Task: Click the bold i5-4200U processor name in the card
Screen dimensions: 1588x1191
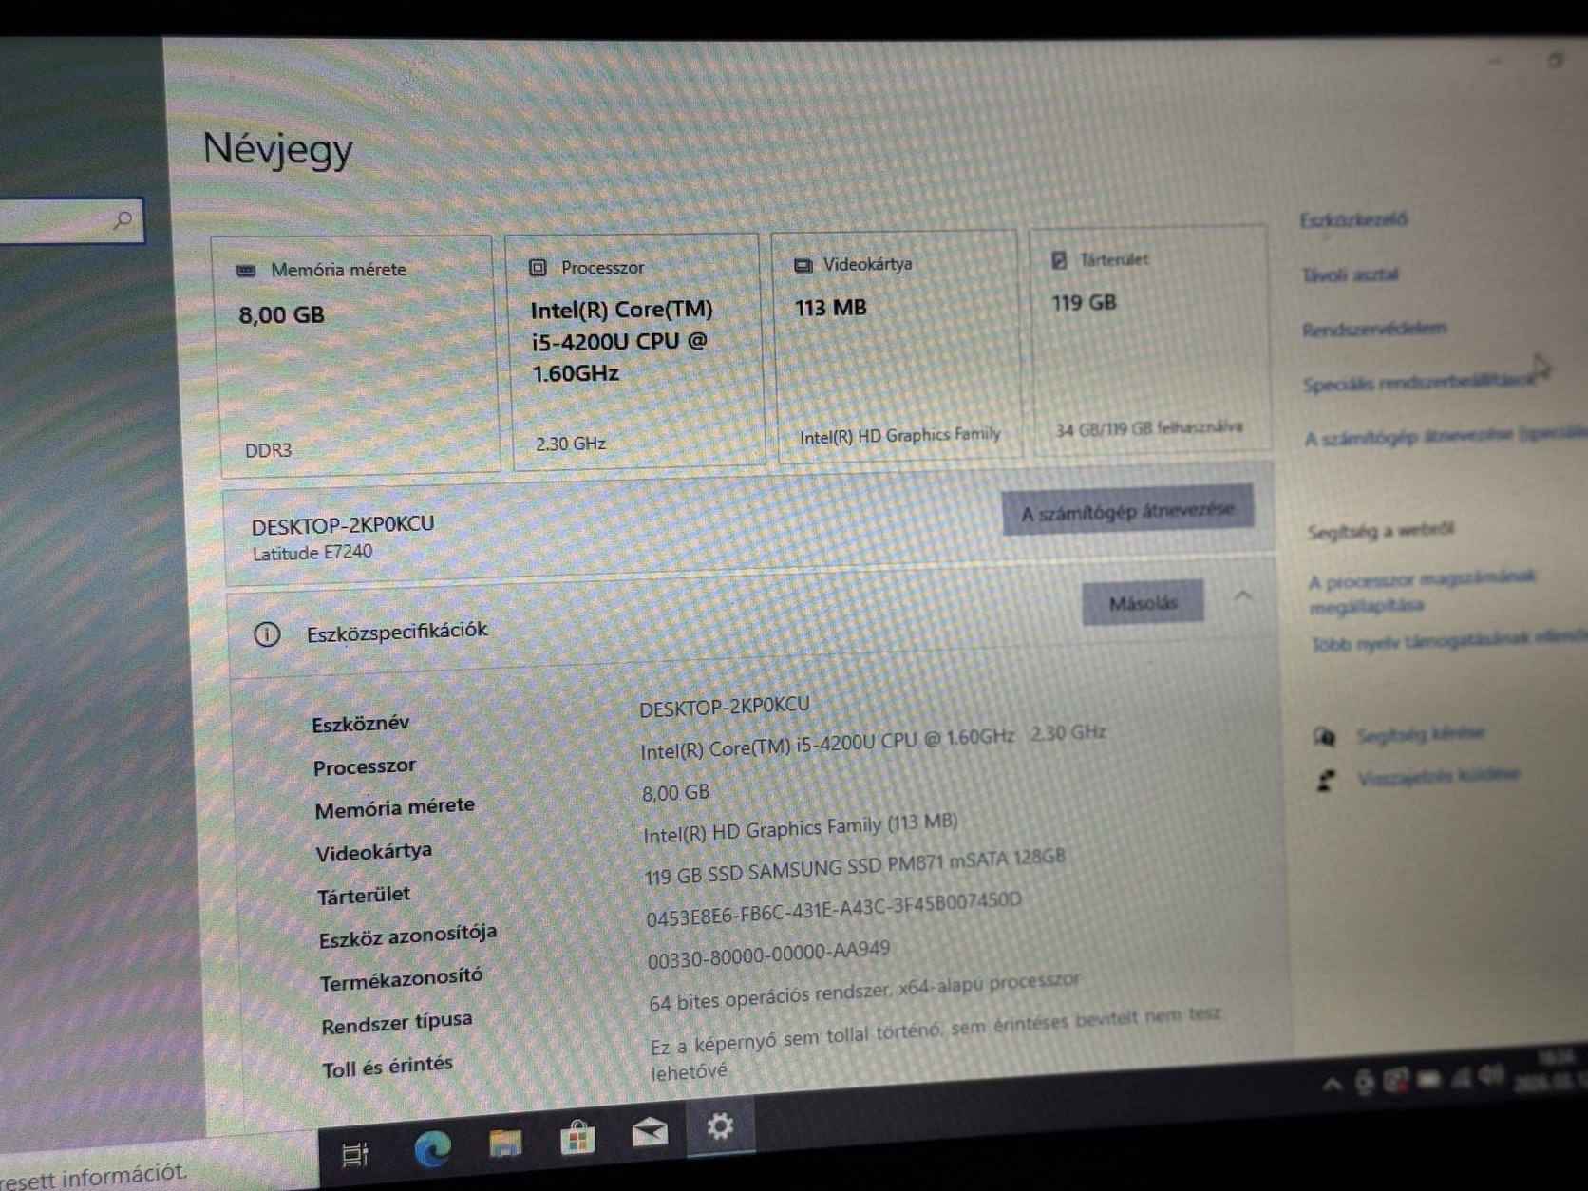Action: point(621,342)
